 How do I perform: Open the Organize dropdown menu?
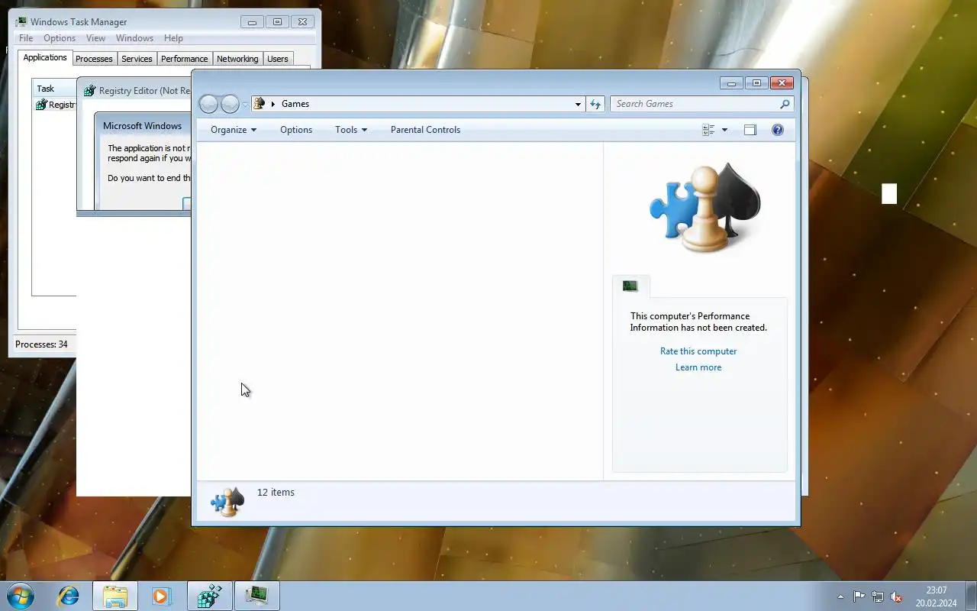(x=234, y=130)
